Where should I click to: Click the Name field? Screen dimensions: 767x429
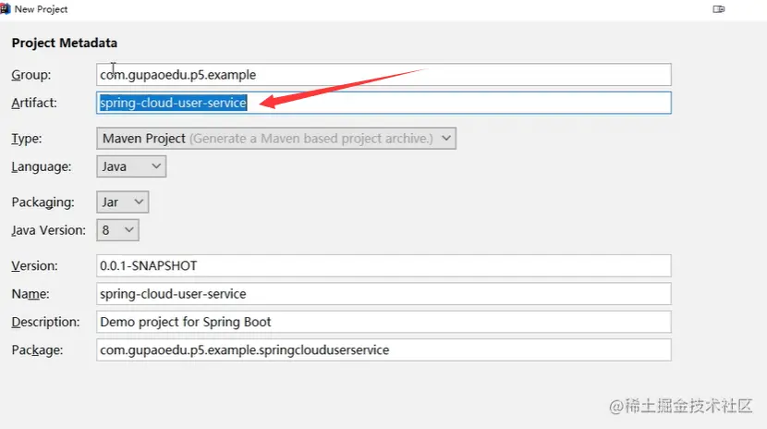coord(383,294)
